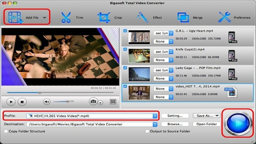Select the Trim scissors tool
This screenshot has width=256, height=144.
(66, 17)
